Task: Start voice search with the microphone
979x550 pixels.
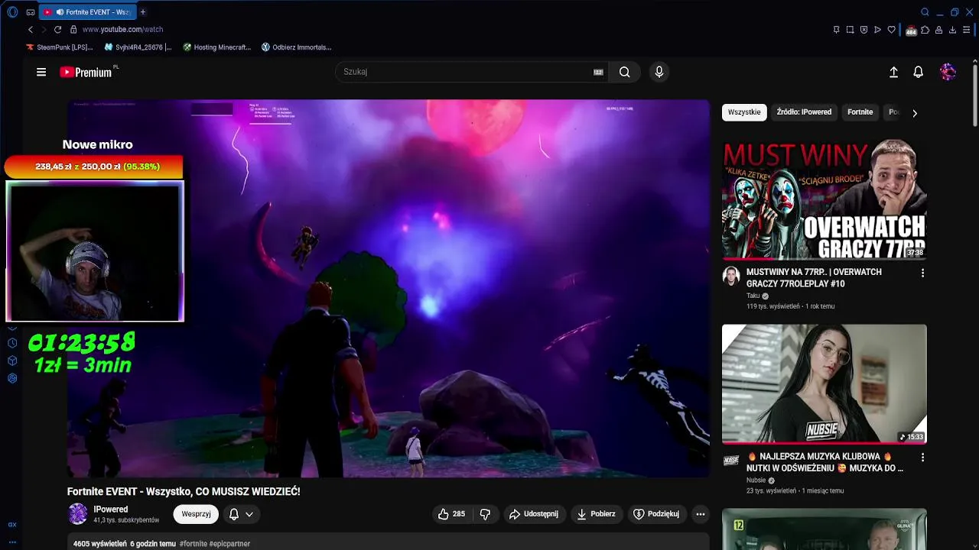Action: 659,72
